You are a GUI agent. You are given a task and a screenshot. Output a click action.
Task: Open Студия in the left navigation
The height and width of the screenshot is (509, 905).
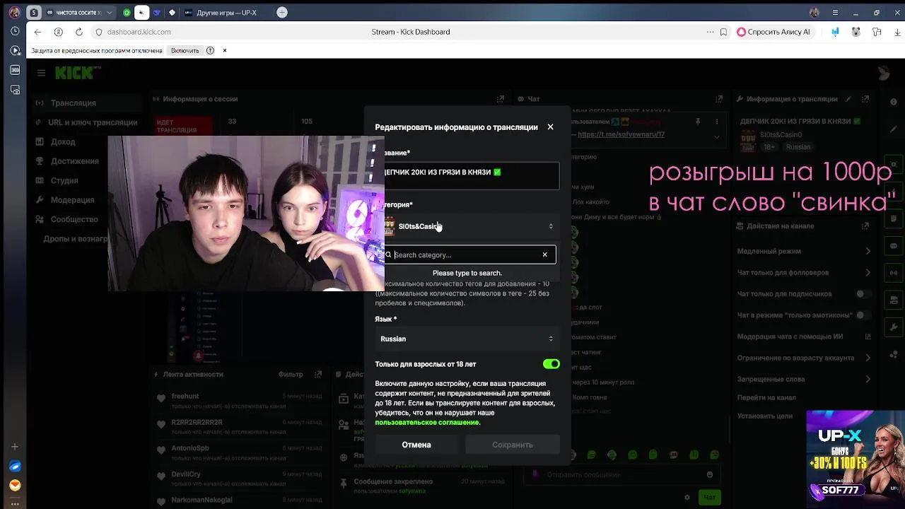tap(57, 180)
